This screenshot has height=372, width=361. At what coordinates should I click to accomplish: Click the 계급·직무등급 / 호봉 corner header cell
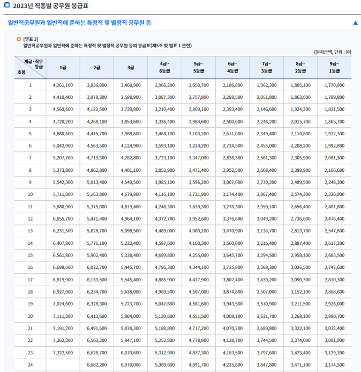(x=30, y=68)
